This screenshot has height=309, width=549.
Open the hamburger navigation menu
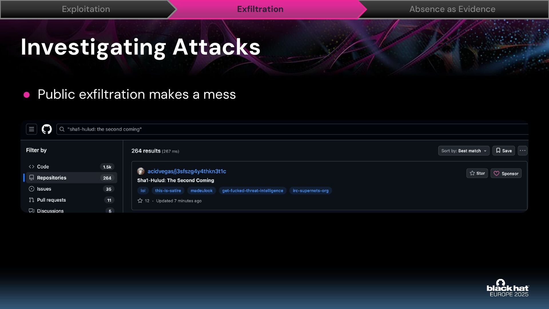31,129
